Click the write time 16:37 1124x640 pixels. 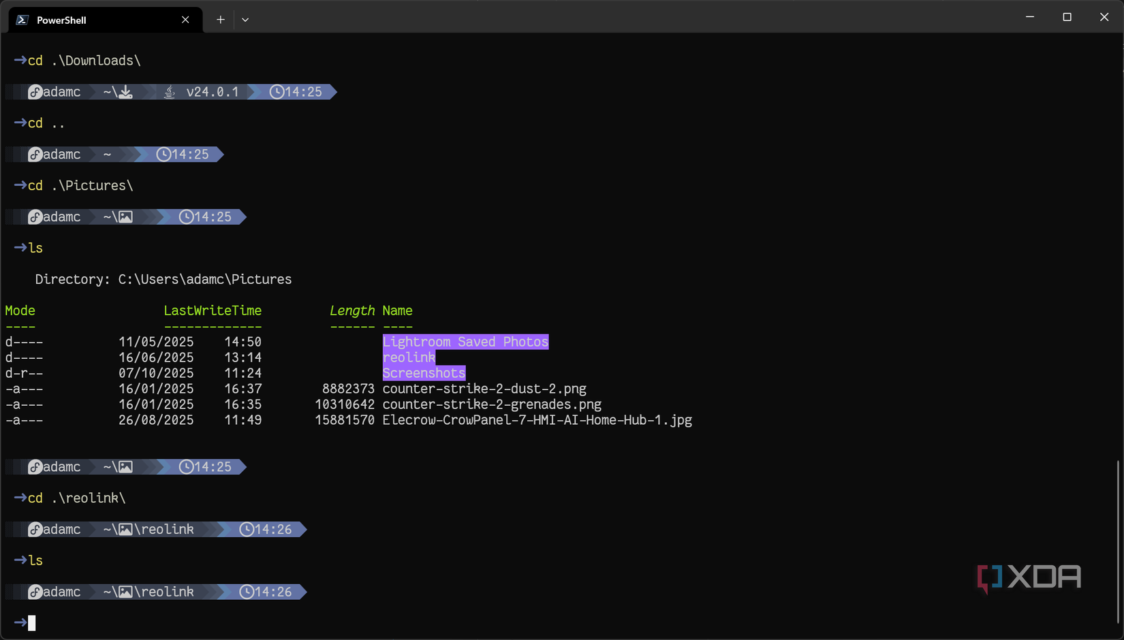pos(243,389)
